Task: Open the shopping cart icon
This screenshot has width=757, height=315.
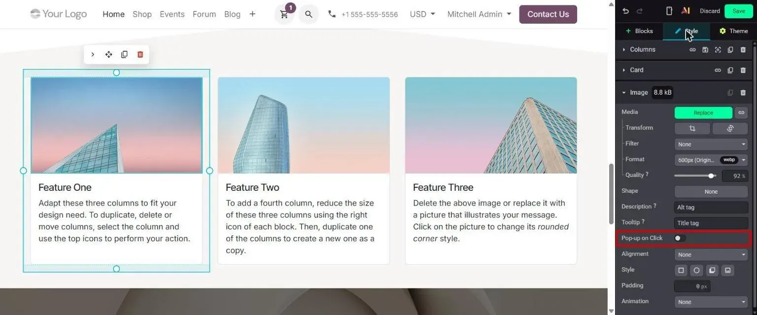Action: point(284,14)
